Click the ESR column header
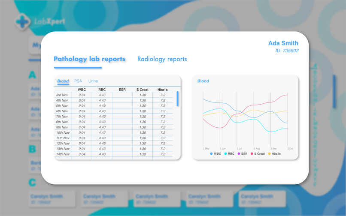This screenshot has width=346, height=216. point(122,90)
